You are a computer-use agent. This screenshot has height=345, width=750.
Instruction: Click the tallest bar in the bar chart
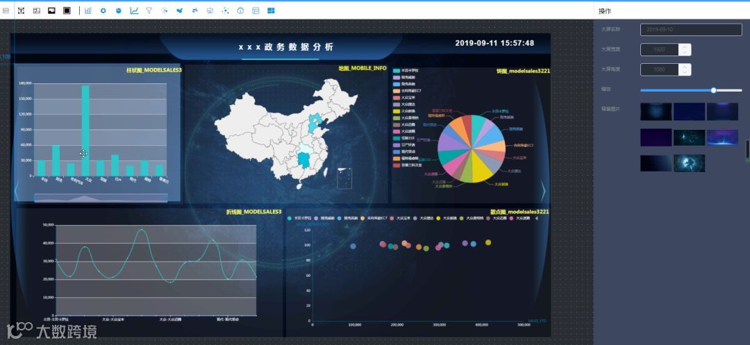[x=85, y=131]
